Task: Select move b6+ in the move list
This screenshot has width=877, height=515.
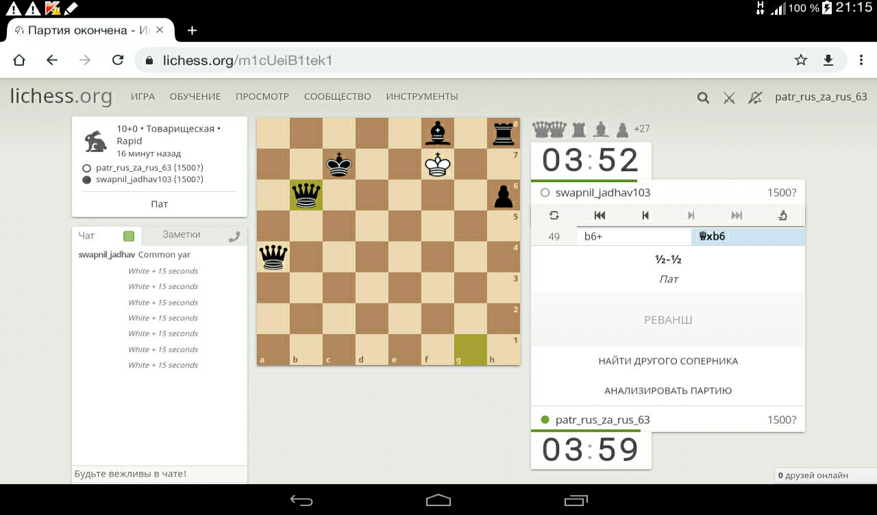Action: click(x=634, y=237)
